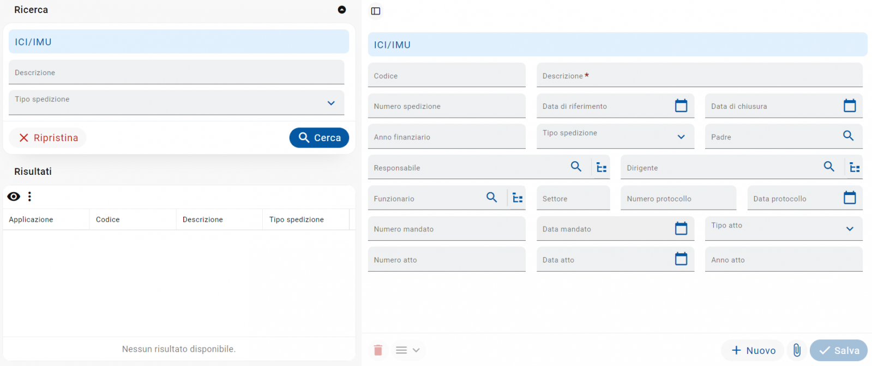872x366 pixels.
Task: Open tree structure icon beside Responsabile
Action: [x=602, y=168]
